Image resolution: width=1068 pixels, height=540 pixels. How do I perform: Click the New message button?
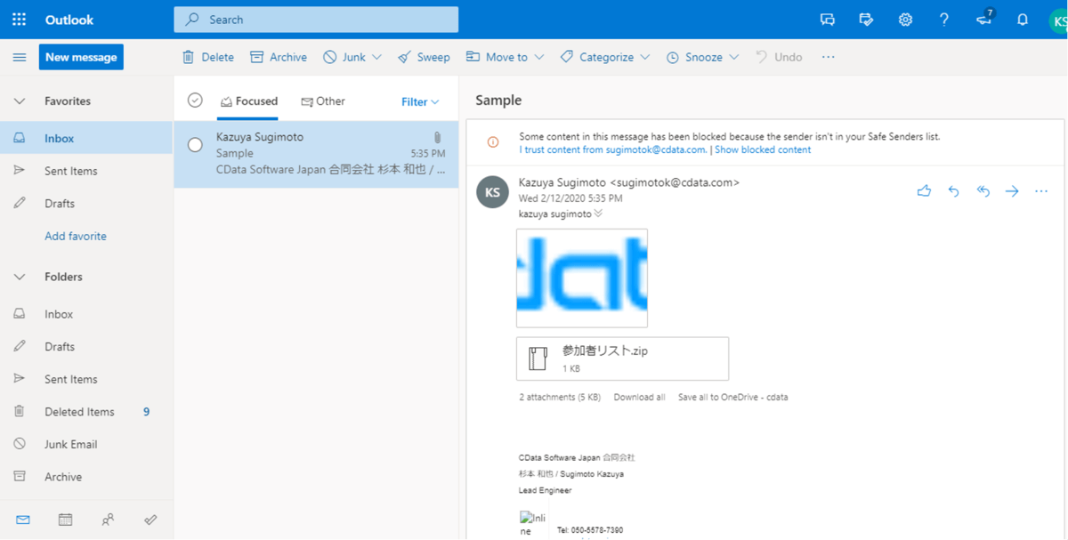[x=81, y=57]
